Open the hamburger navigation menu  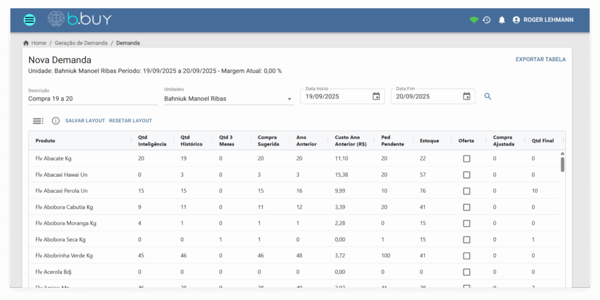[x=29, y=20]
